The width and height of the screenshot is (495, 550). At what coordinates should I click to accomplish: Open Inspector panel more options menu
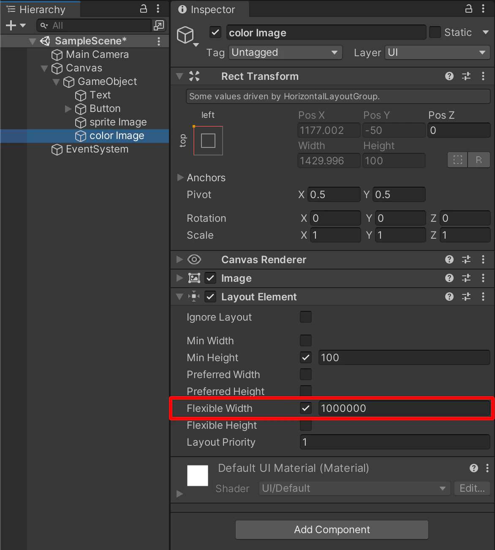(483, 8)
